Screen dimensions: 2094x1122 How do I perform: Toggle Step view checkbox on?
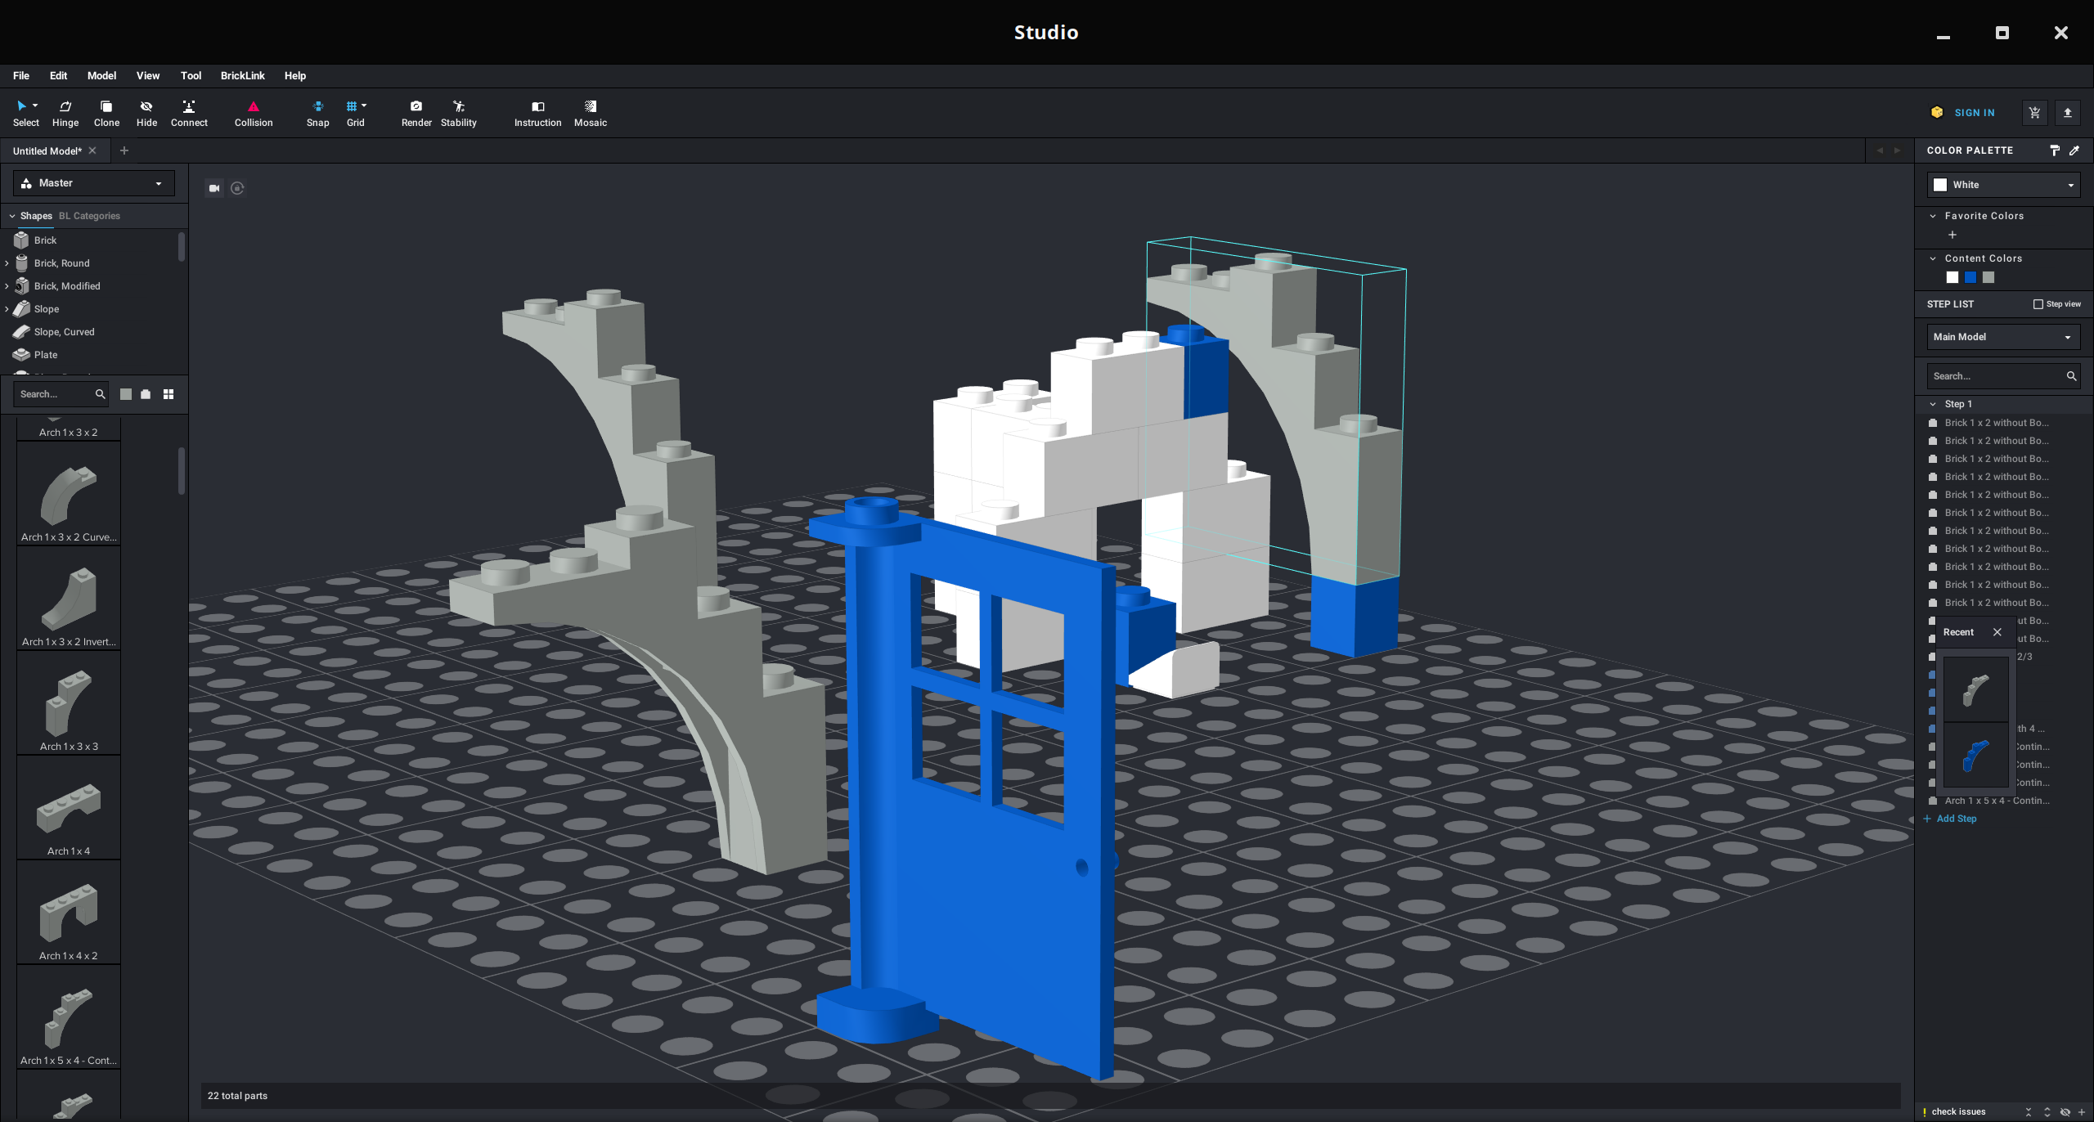[x=2038, y=305]
